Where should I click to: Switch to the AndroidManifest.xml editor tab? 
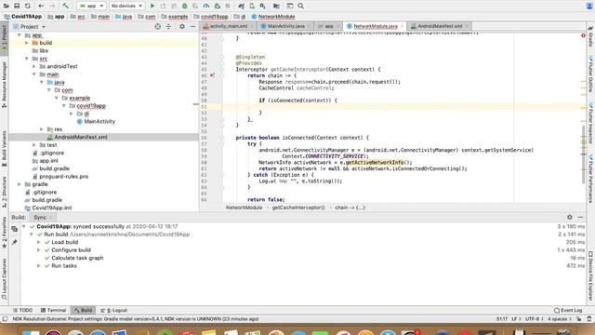click(x=440, y=26)
